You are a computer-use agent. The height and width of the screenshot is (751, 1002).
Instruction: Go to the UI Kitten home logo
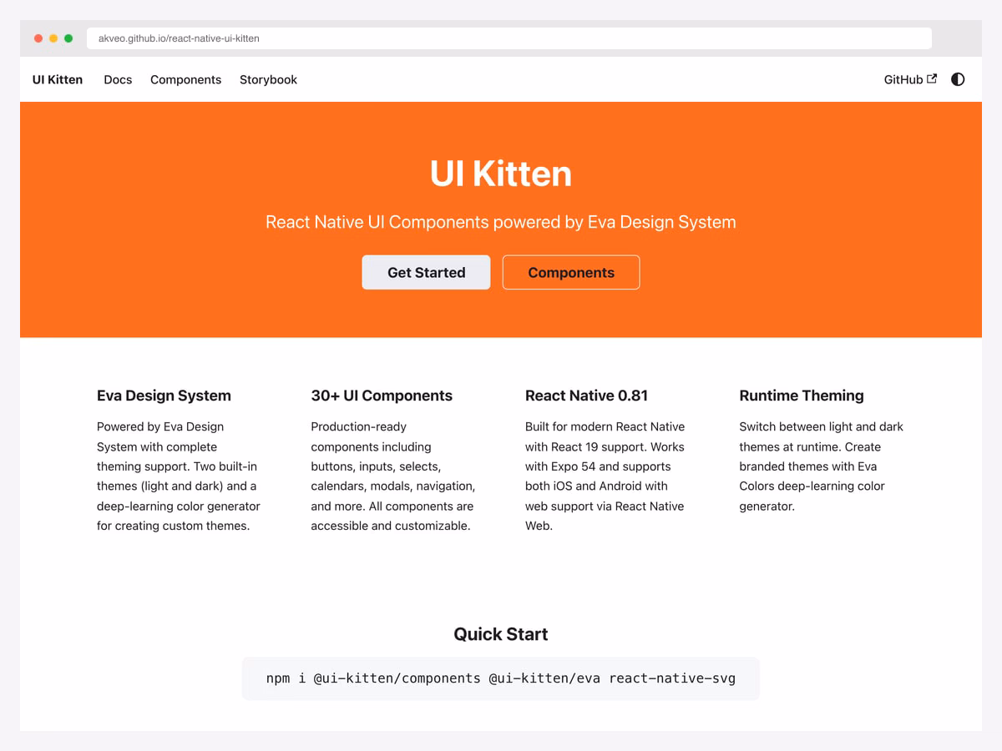point(58,79)
